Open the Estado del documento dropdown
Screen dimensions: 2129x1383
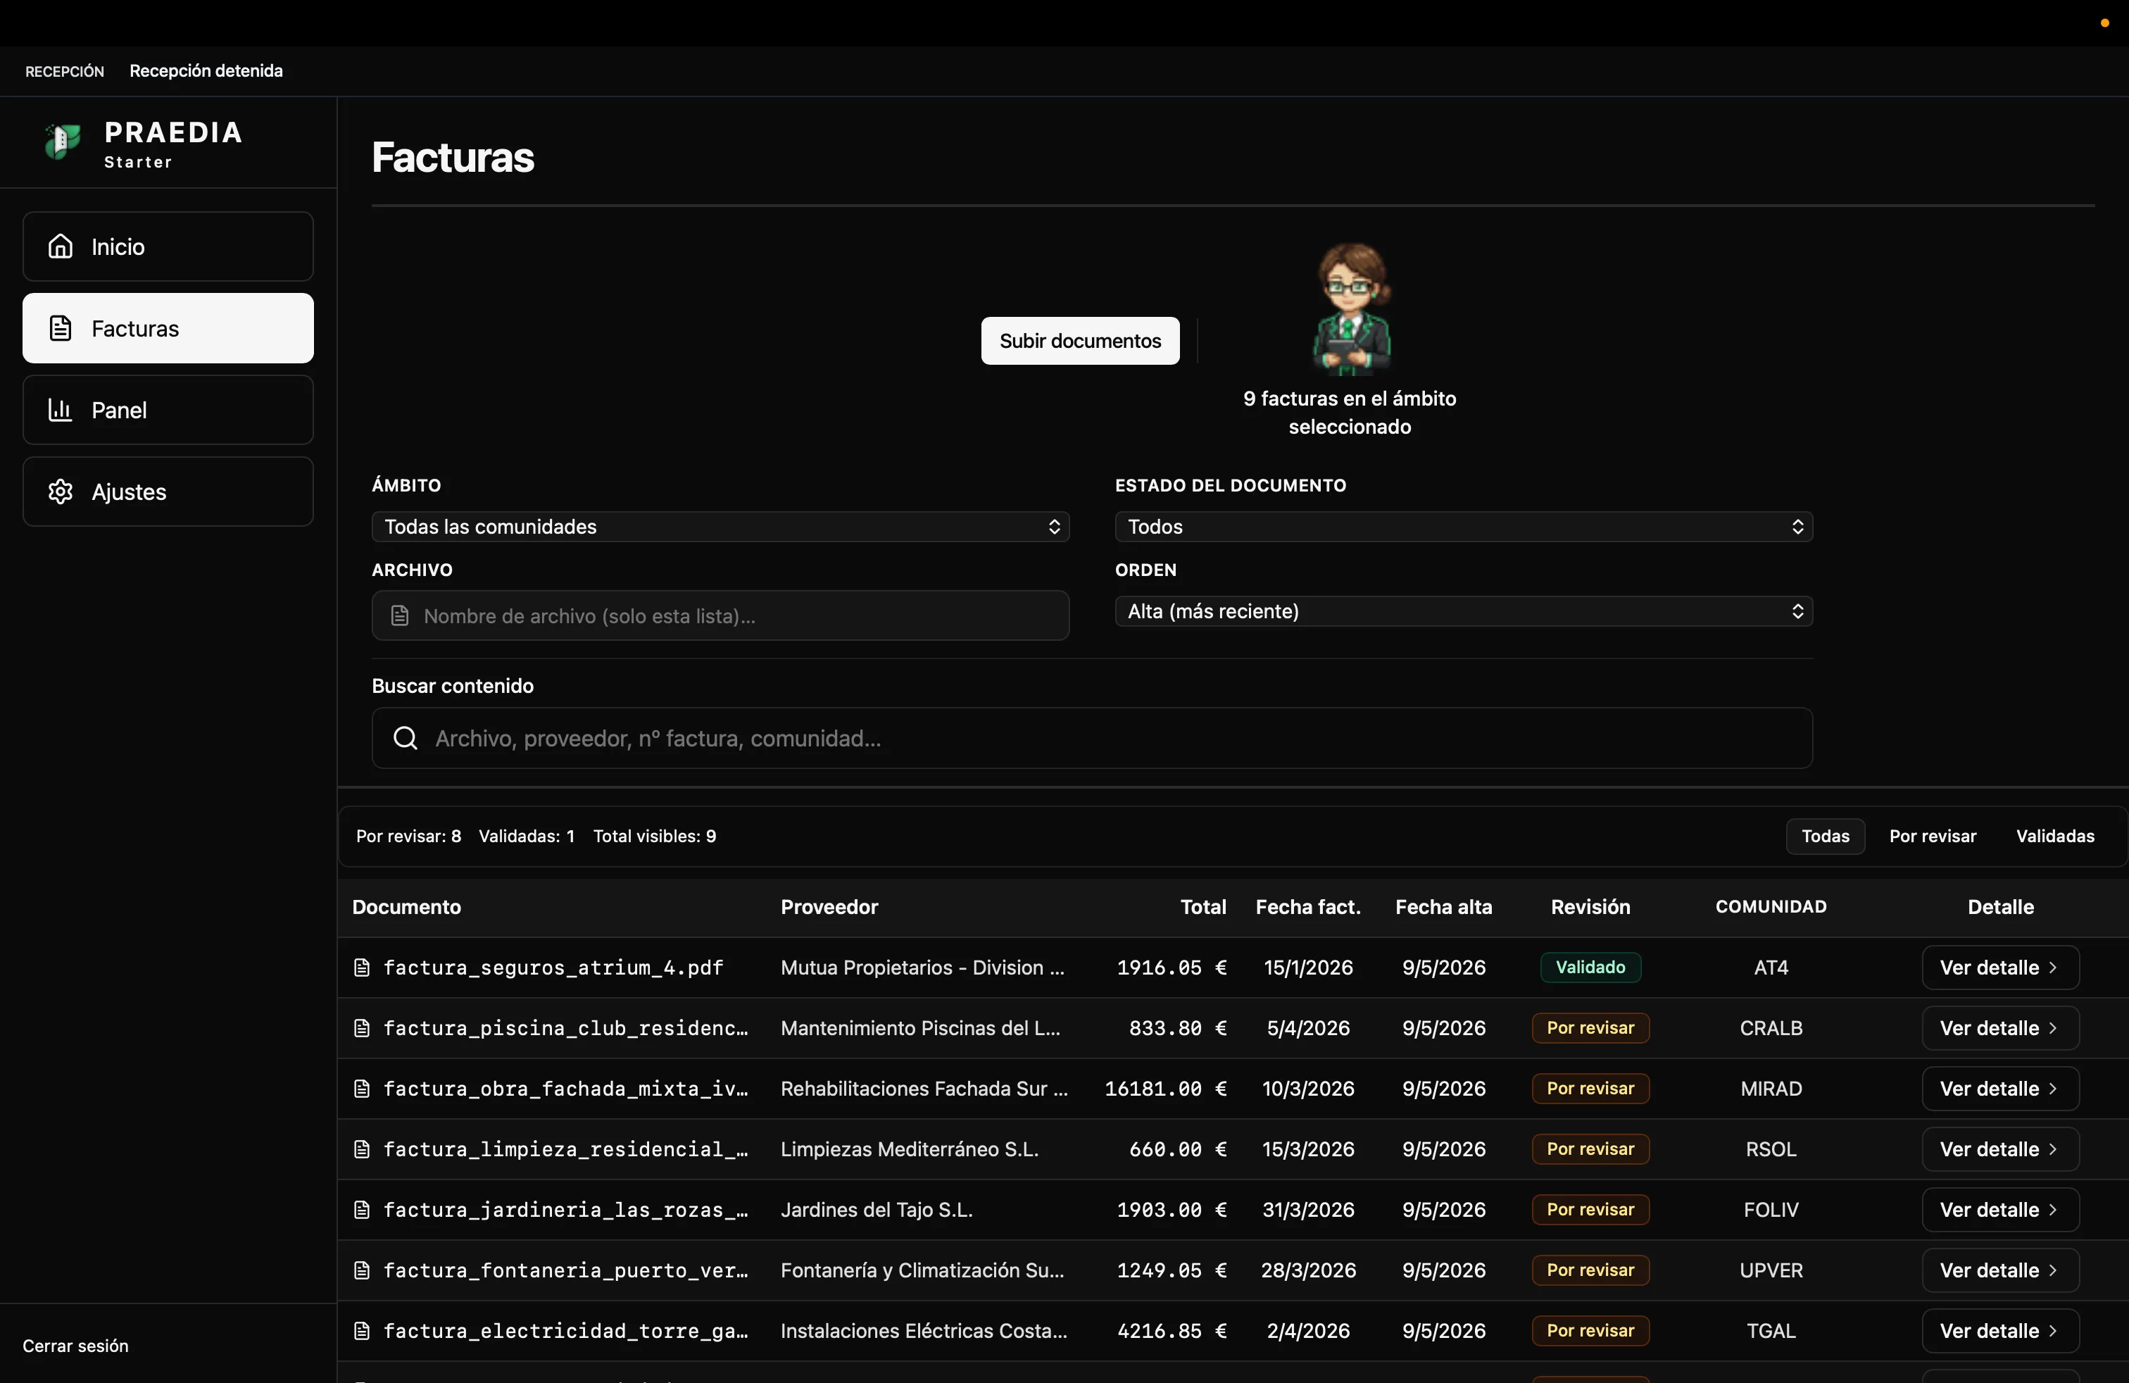pos(1464,527)
